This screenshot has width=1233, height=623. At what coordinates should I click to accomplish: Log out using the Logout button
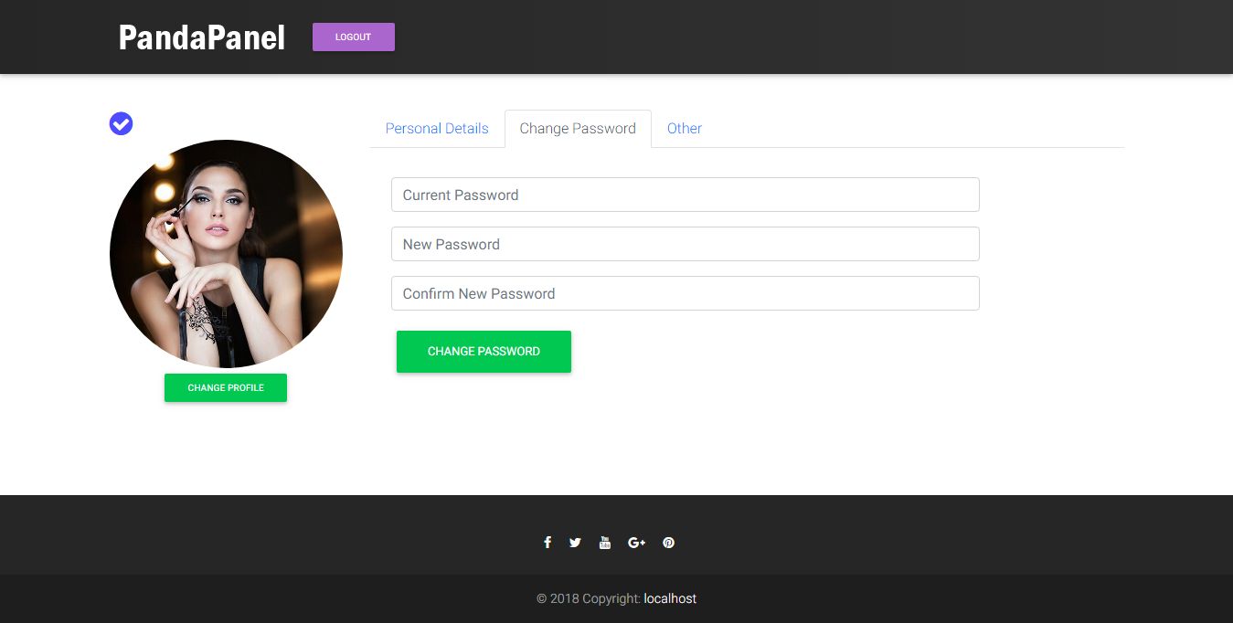click(x=354, y=37)
